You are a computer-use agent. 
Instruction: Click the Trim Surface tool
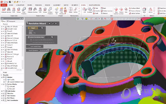[x=116, y=11]
